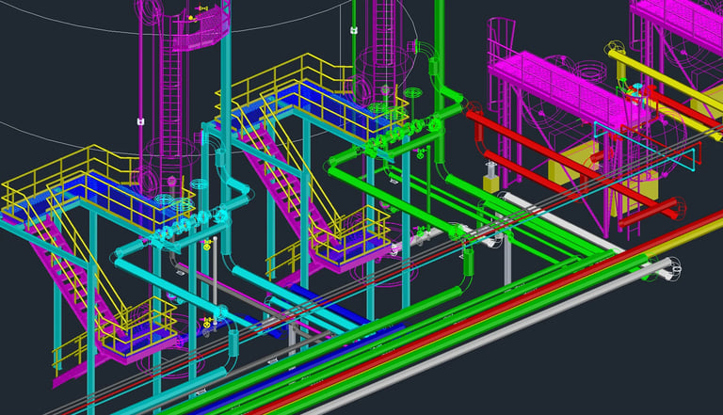Pick the cyan rectangular frame at right
This screenshot has height=415, width=723.
(x=646, y=144)
